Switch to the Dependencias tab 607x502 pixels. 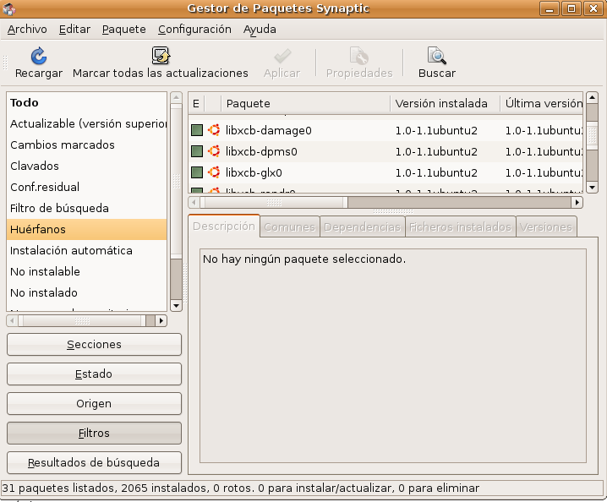click(x=363, y=226)
